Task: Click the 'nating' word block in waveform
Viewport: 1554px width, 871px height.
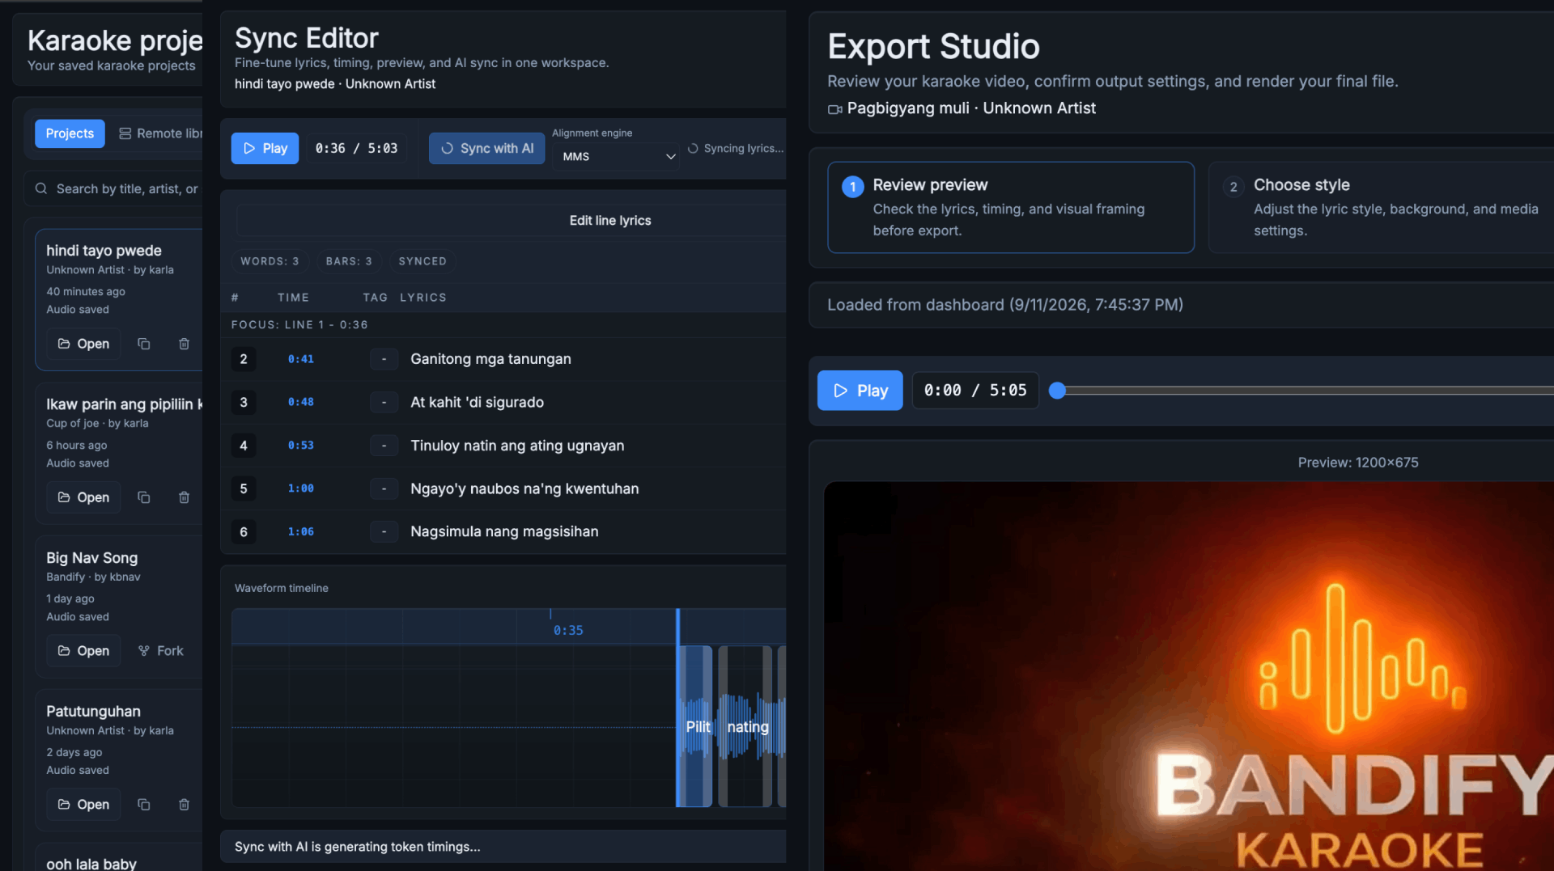Action: pos(745,726)
